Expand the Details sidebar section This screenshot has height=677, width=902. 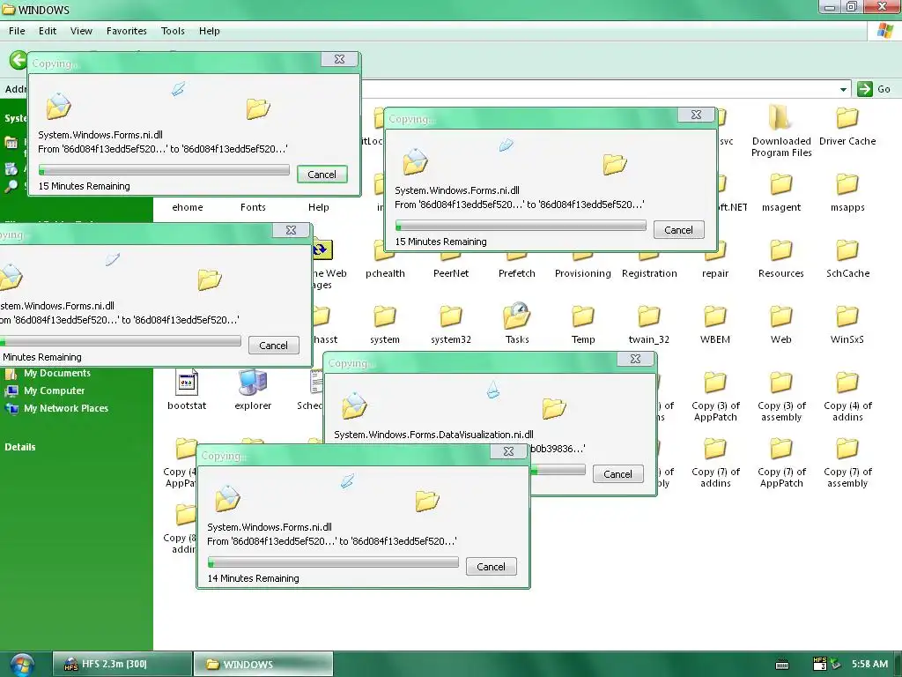pos(20,447)
